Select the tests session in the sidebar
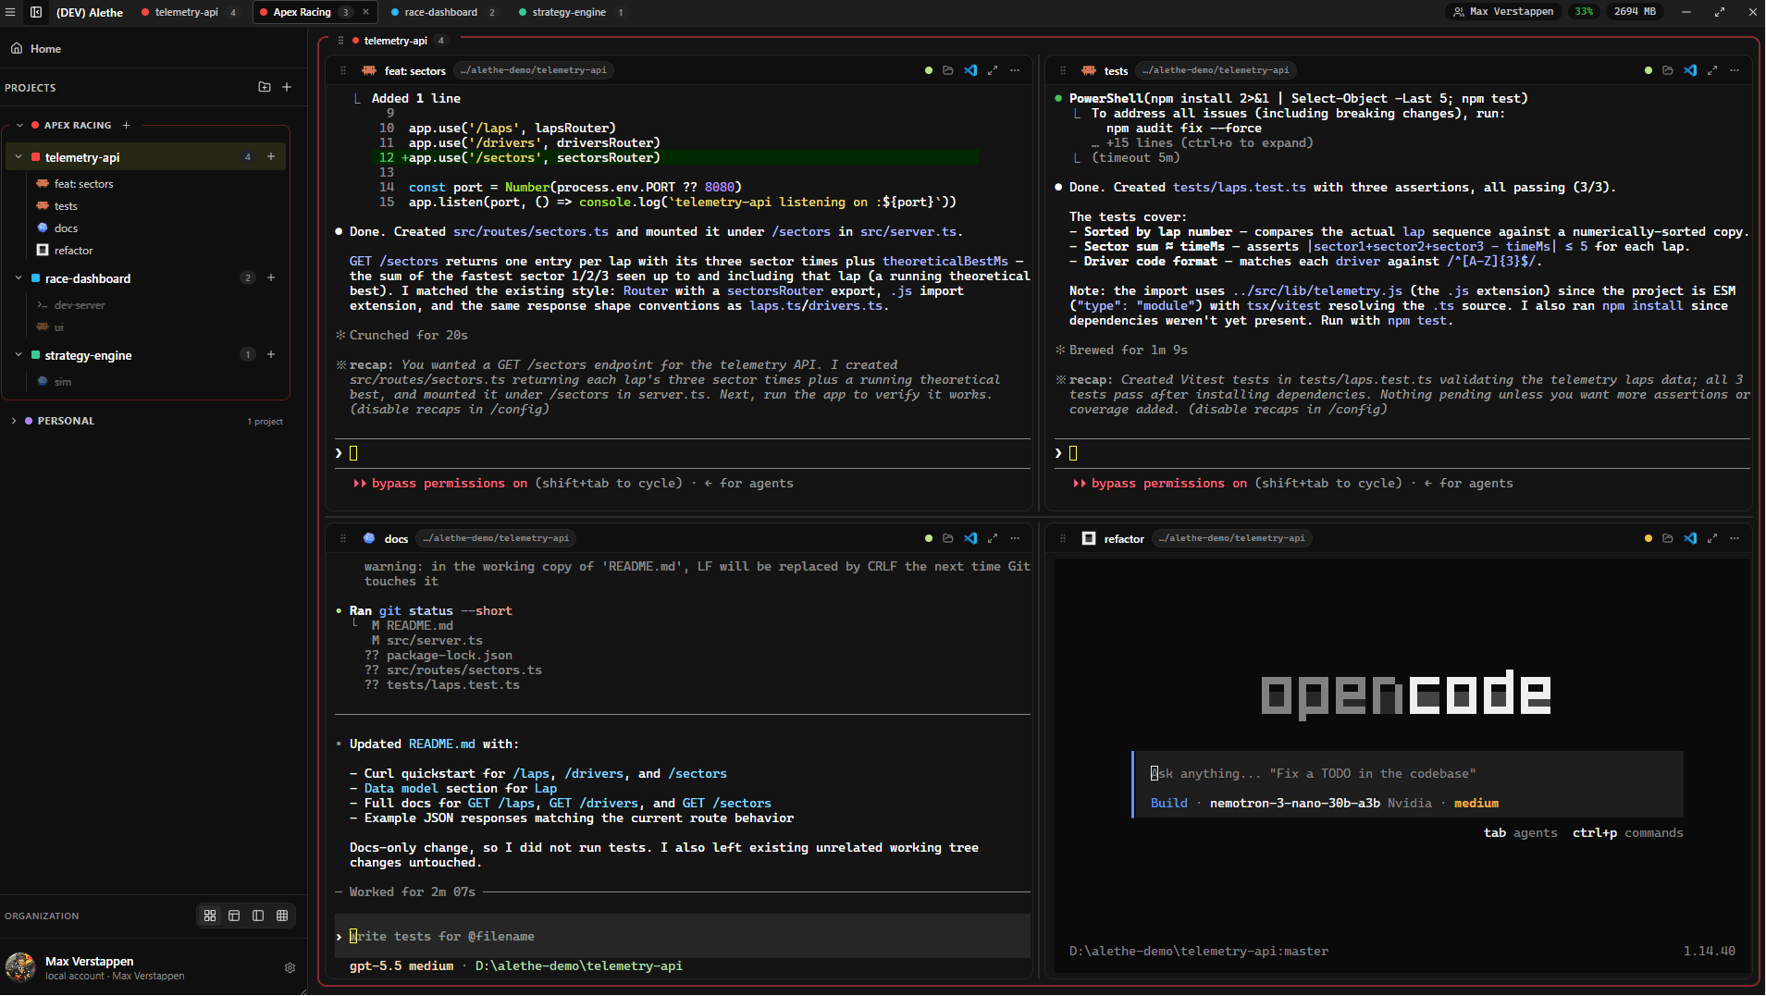This screenshot has height=996, width=1766. [66, 206]
